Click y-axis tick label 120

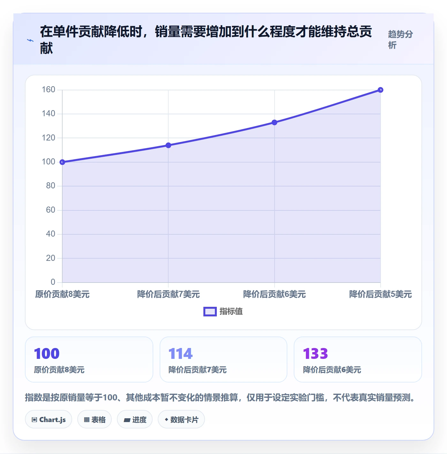(x=49, y=138)
